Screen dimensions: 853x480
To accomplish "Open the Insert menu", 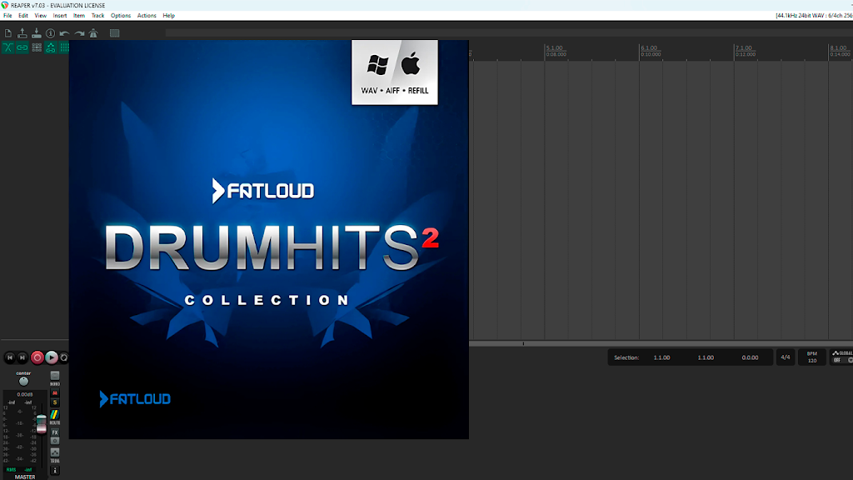I will click(60, 16).
